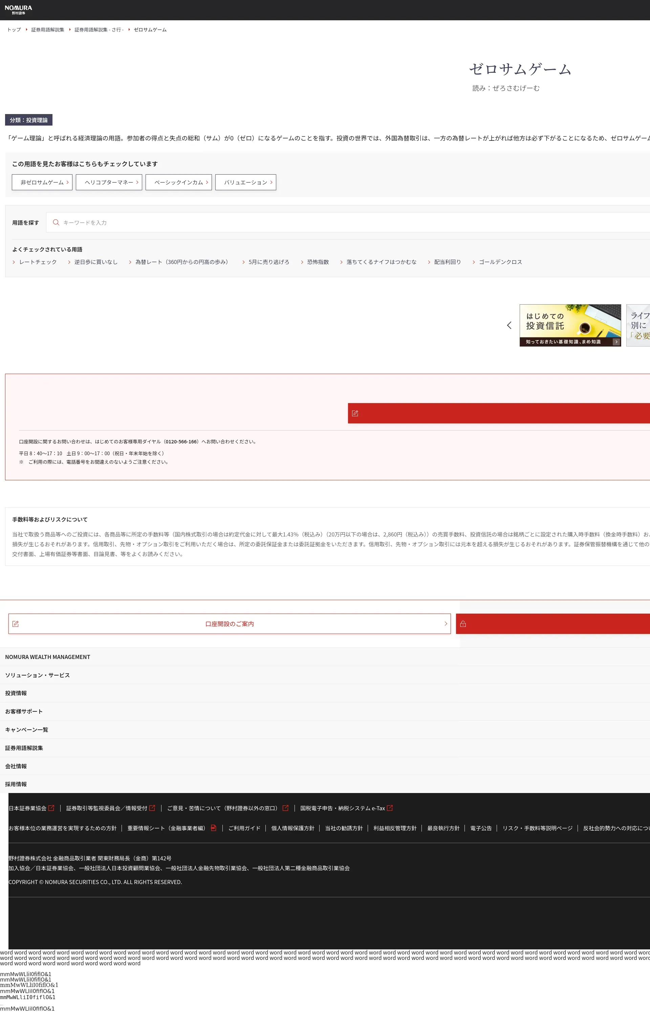The width and height of the screenshot is (650, 1012).
Task: Click the edit icon on the red banner button
Action: point(355,413)
